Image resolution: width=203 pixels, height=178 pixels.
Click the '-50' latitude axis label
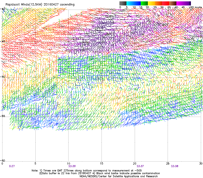tap(3, 77)
